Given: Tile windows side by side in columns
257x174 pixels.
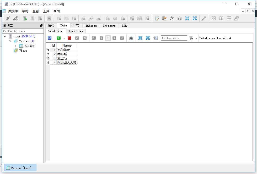Looking at the screenshot, I should click(221, 18).
